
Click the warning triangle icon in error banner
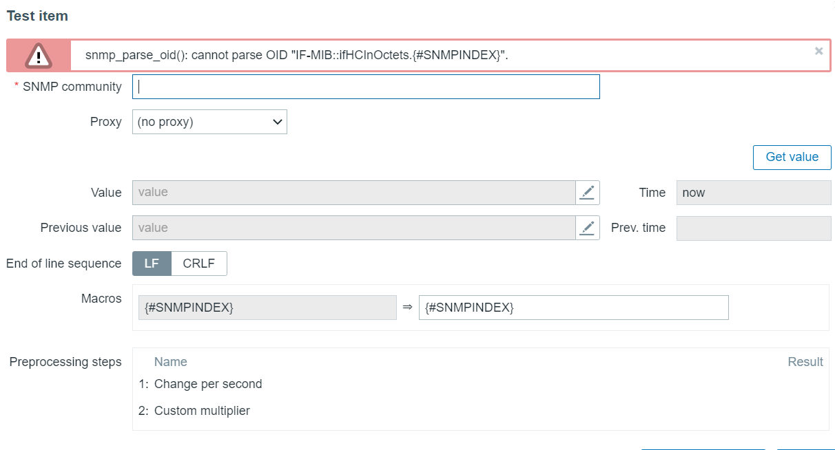coord(39,56)
